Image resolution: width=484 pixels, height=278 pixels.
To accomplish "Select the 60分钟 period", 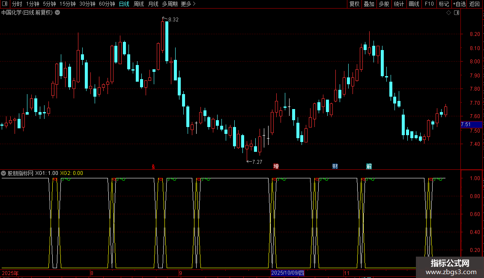I will point(107,4).
